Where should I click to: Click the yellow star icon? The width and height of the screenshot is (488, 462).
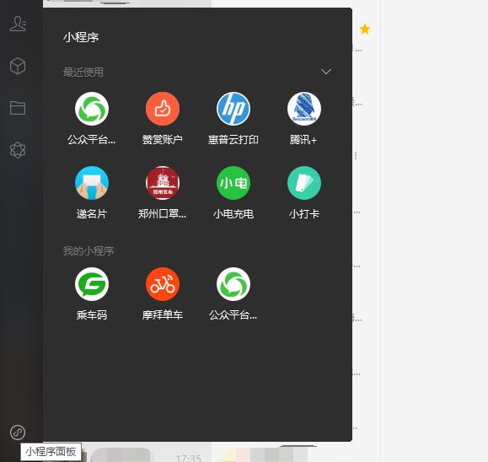365,29
